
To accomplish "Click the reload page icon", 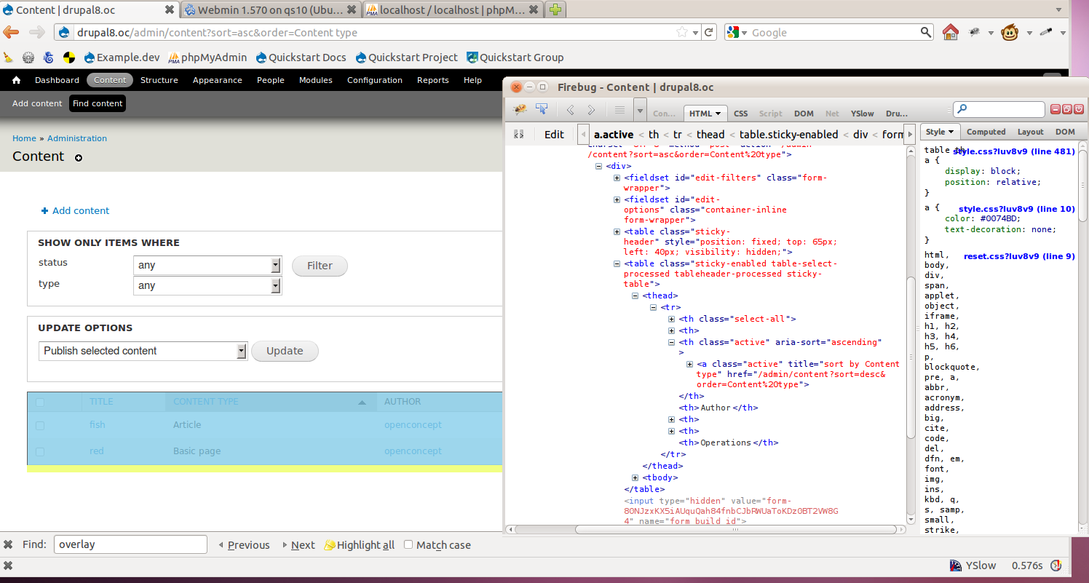I will 709,32.
